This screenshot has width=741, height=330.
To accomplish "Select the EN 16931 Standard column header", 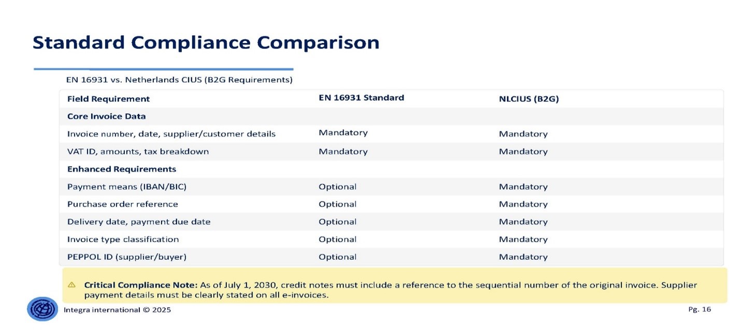I will click(361, 98).
